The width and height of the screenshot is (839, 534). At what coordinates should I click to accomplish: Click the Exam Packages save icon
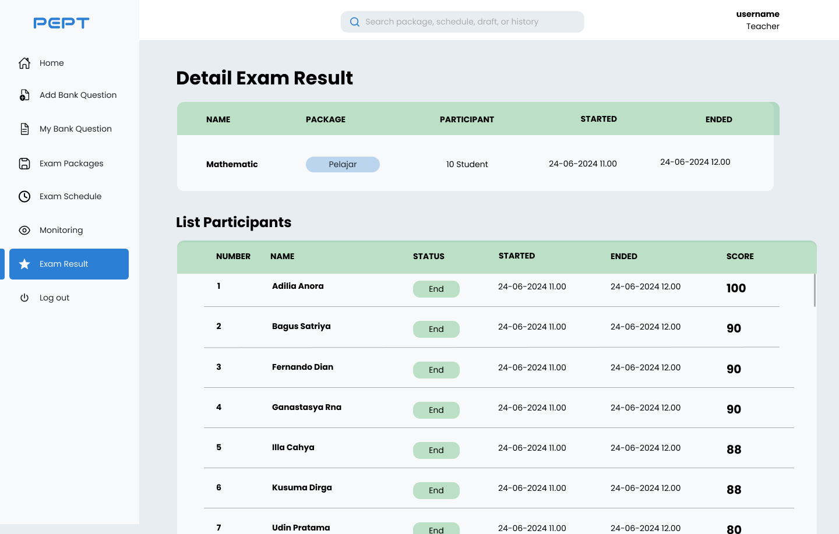tap(24, 164)
